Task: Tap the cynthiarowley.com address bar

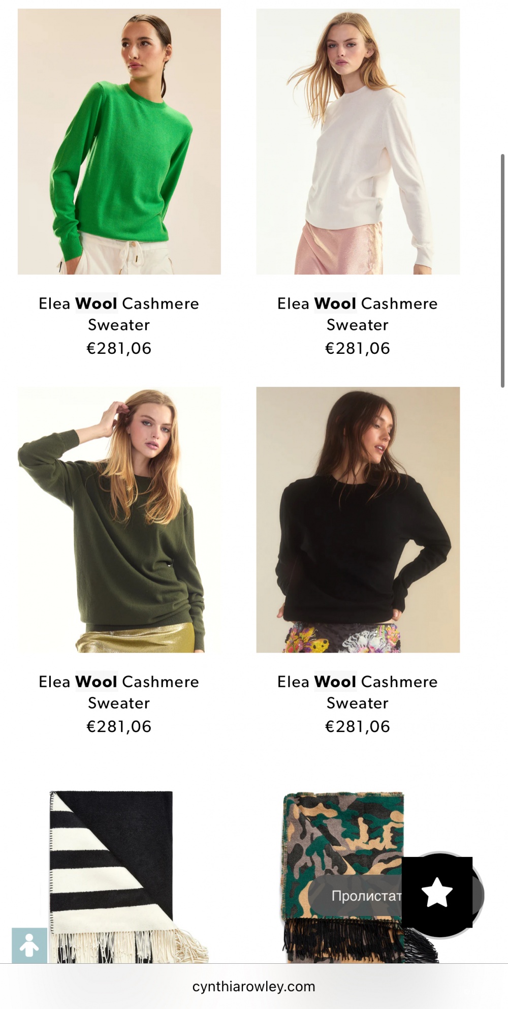Action: (254, 987)
